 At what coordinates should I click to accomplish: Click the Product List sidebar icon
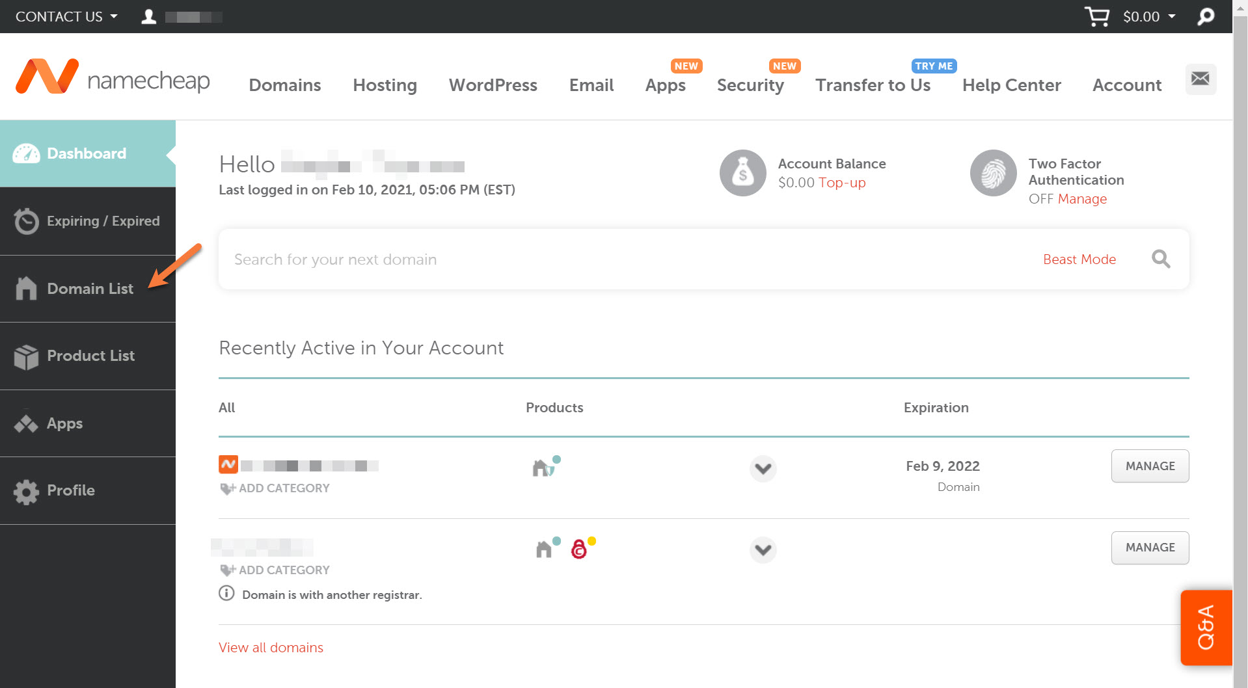point(26,356)
